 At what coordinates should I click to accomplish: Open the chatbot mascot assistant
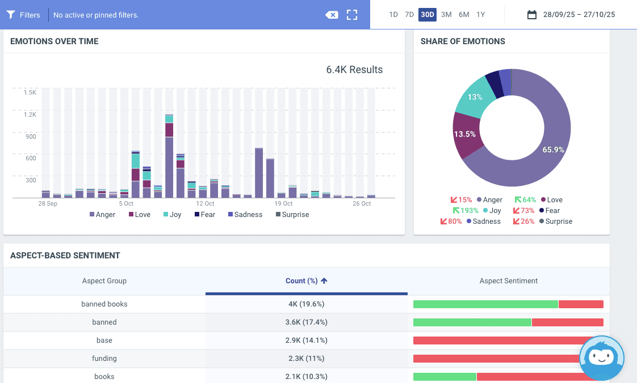(601, 358)
